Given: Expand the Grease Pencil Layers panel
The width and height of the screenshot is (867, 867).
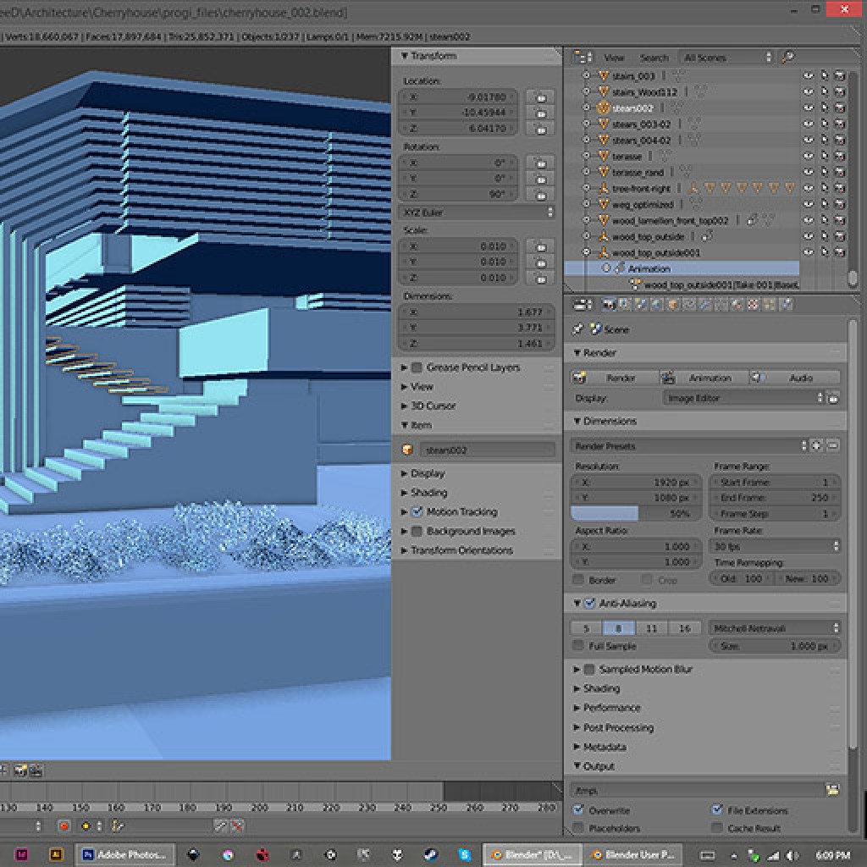Looking at the screenshot, I should coord(404,367).
